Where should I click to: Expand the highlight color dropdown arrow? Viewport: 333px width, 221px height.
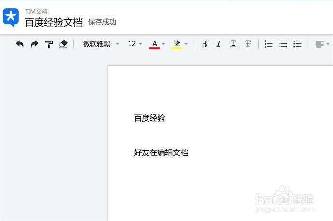(186, 44)
